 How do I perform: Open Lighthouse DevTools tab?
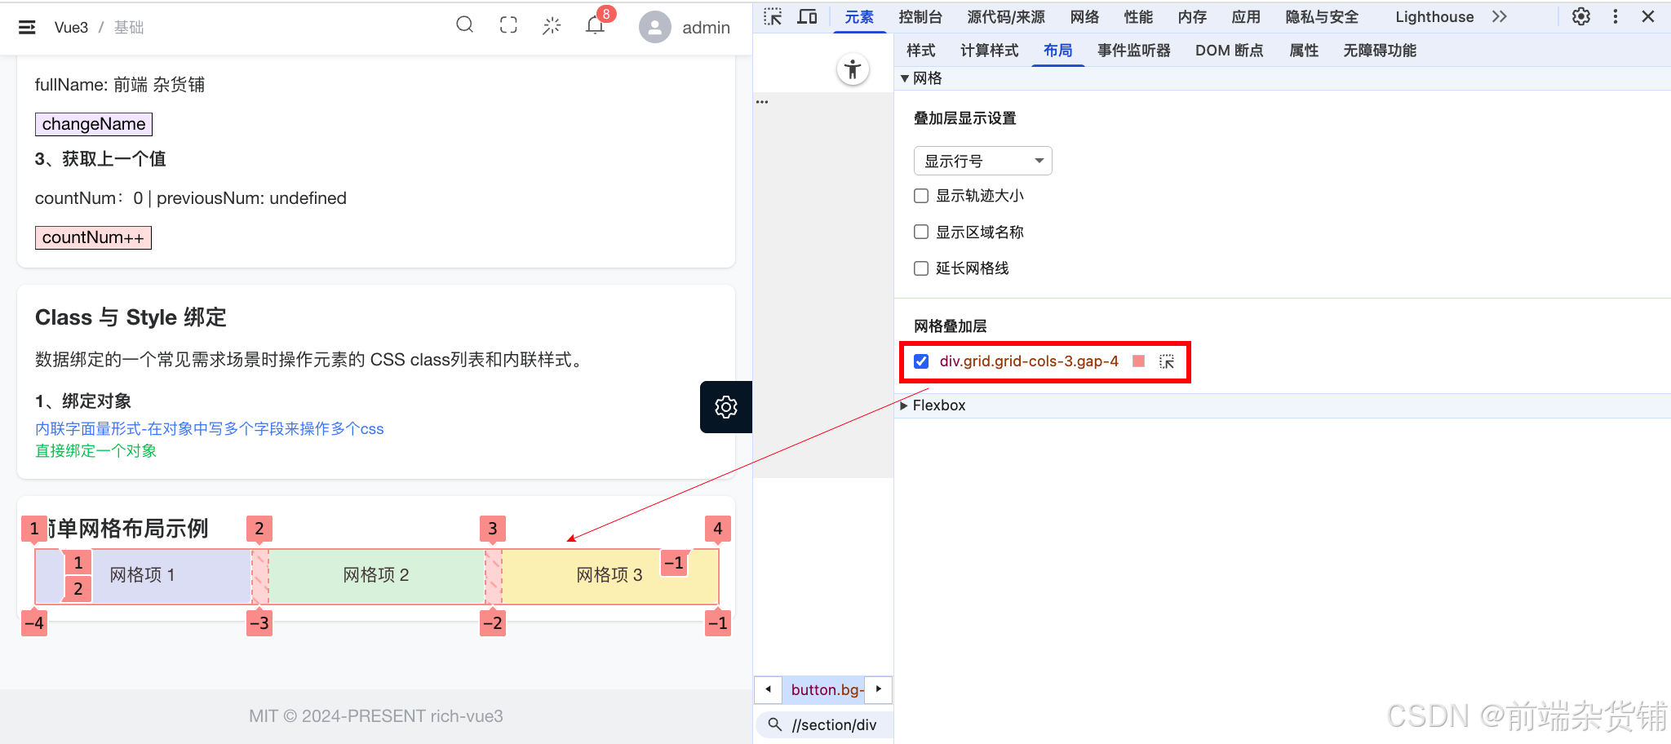click(x=1434, y=17)
